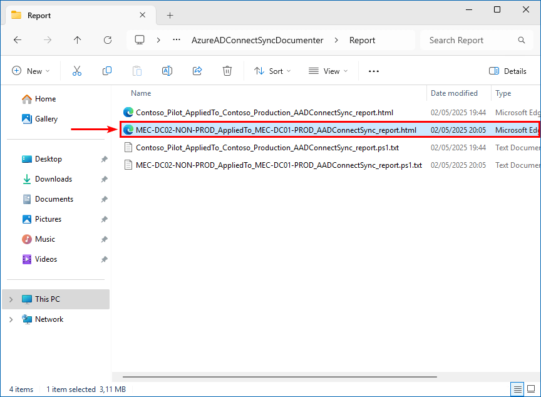Refresh the Report folder view
The height and width of the screenshot is (397, 541).
click(108, 40)
